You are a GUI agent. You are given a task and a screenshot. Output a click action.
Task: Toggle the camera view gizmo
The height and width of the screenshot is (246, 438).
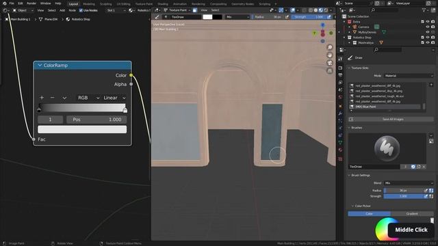[x=330, y=63]
